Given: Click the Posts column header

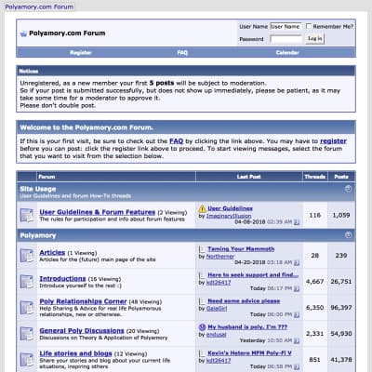Looking at the screenshot, I should (341, 177).
